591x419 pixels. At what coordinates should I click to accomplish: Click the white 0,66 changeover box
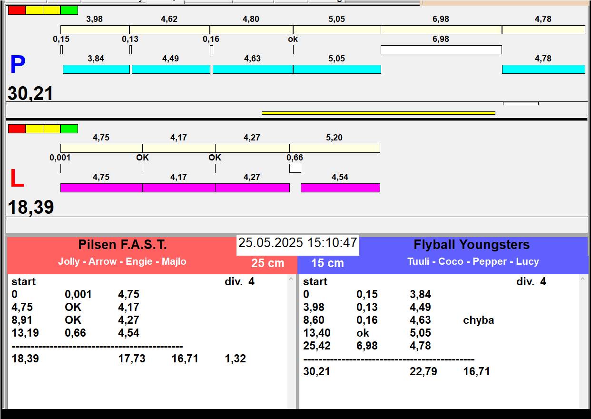pos(295,168)
